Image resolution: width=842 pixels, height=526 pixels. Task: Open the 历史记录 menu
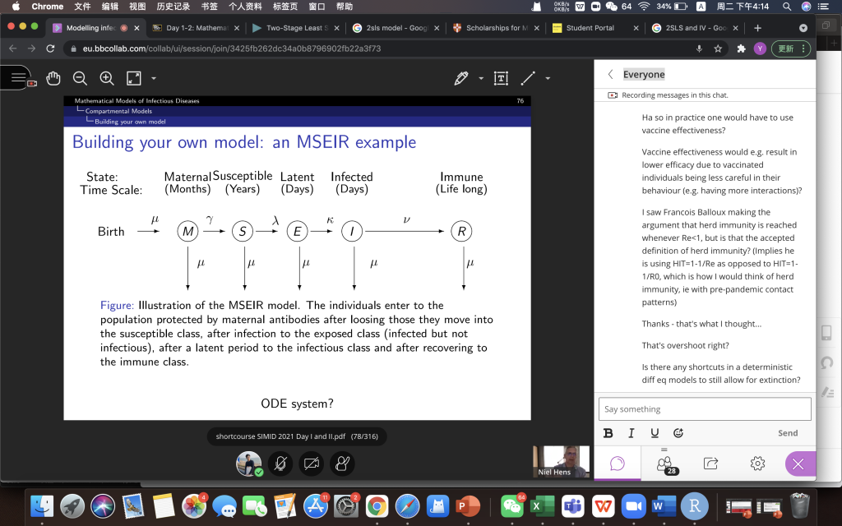pyautogui.click(x=173, y=7)
